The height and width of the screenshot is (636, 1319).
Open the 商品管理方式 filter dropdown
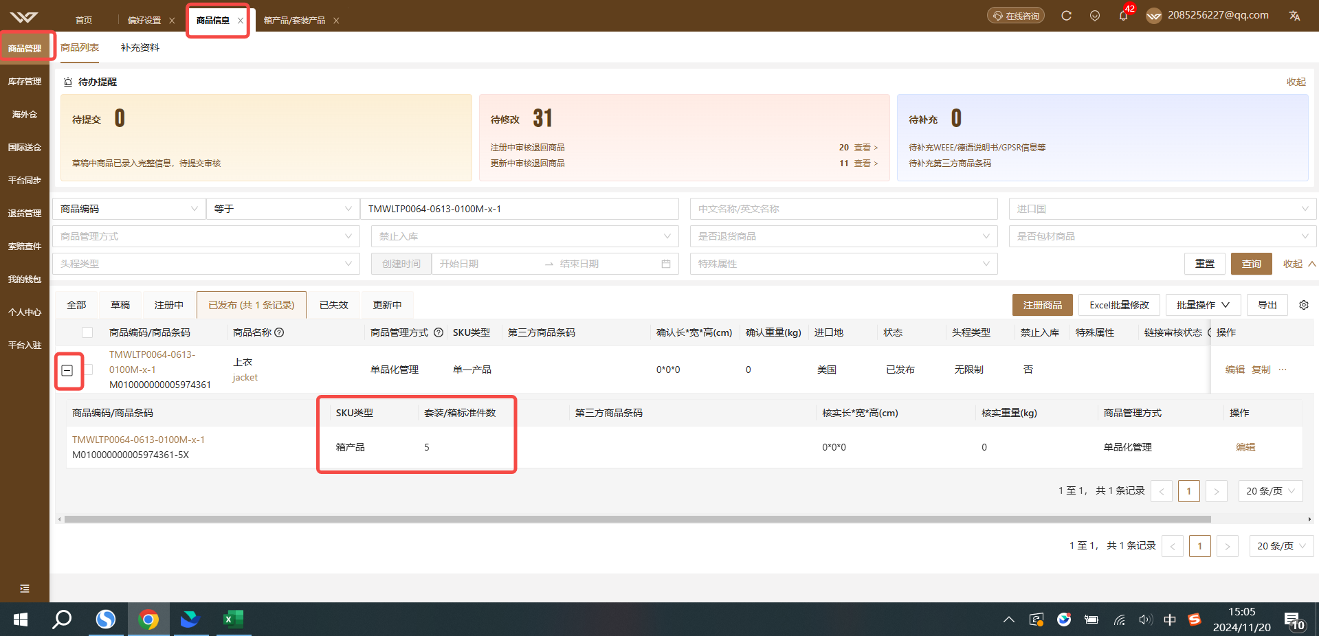tap(206, 236)
